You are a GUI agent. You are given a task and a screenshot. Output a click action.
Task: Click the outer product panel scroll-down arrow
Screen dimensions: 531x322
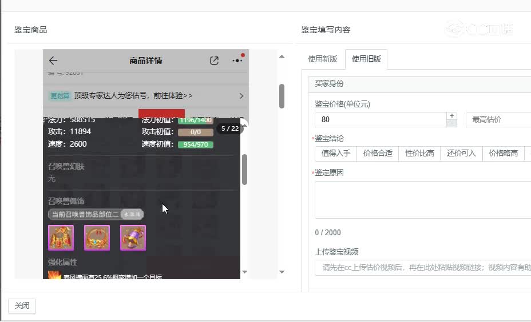click(282, 272)
